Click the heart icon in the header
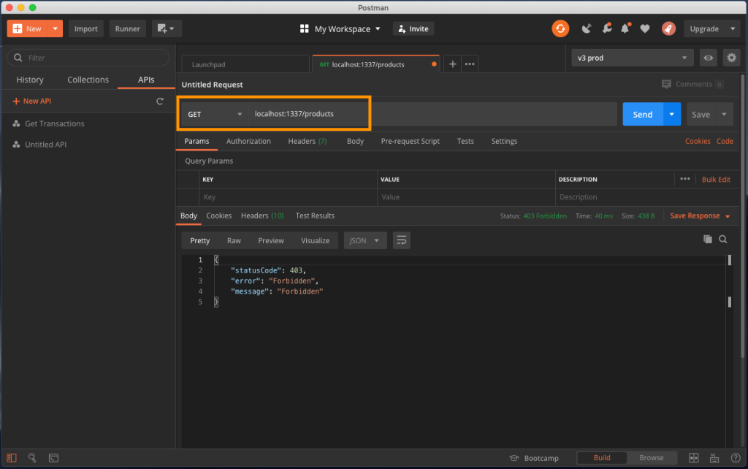Image resolution: width=748 pixels, height=469 pixels. pyautogui.click(x=644, y=28)
